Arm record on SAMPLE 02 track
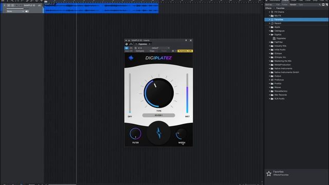329x185 pixels. [16, 6]
